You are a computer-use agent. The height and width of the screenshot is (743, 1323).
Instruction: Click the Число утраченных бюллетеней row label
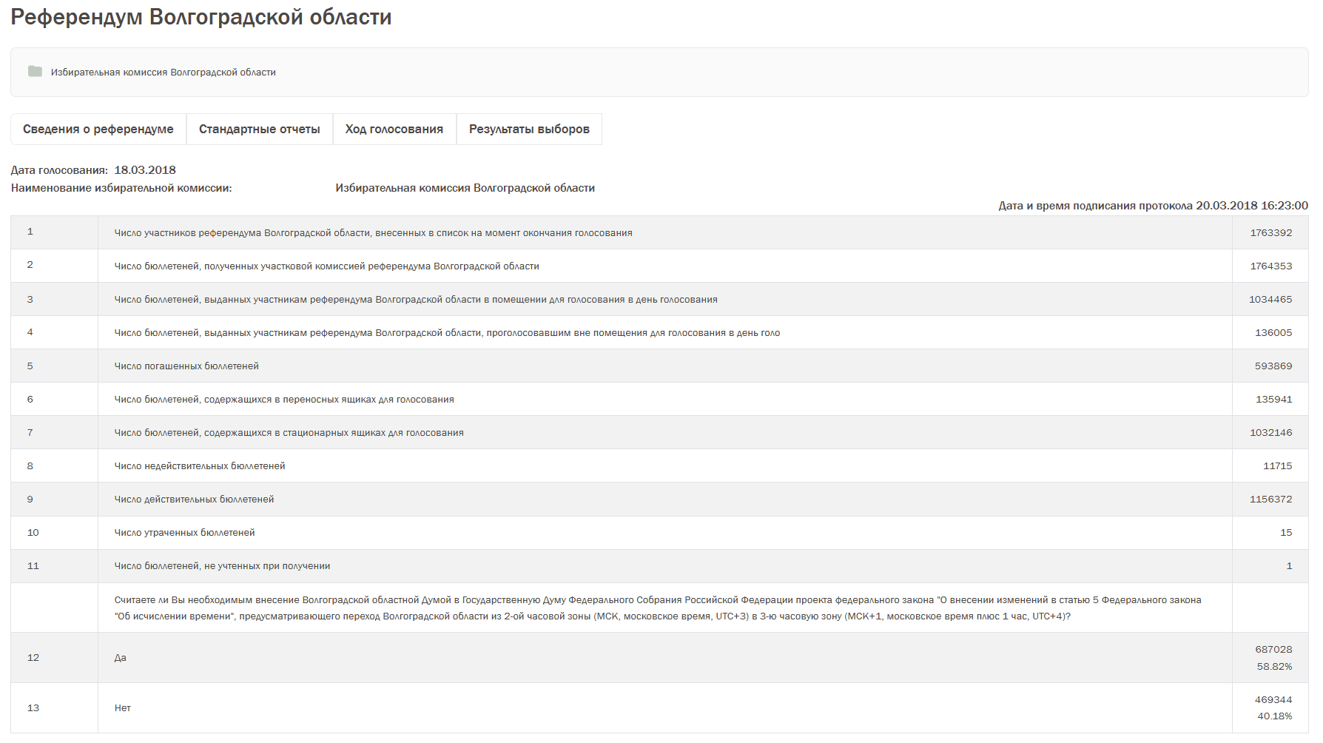click(x=184, y=533)
